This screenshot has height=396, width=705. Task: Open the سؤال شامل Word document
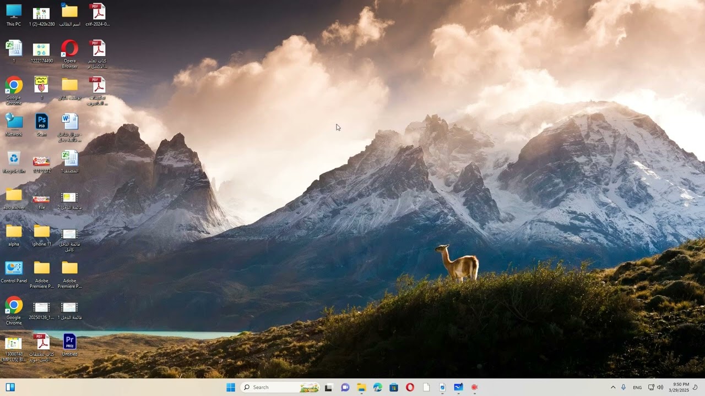pyautogui.click(x=69, y=128)
